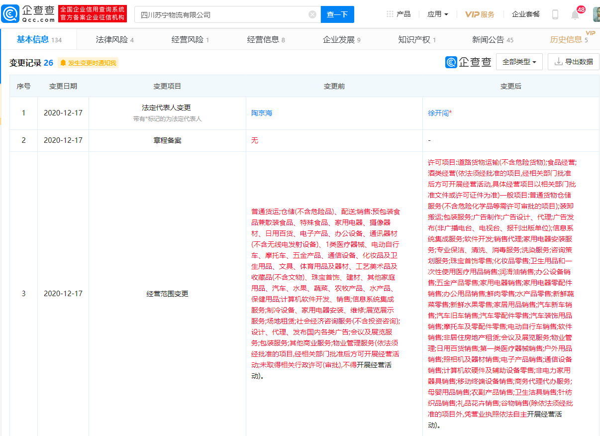Select the 章程备案 cell
The width and height of the screenshot is (600, 436).
pos(167,140)
